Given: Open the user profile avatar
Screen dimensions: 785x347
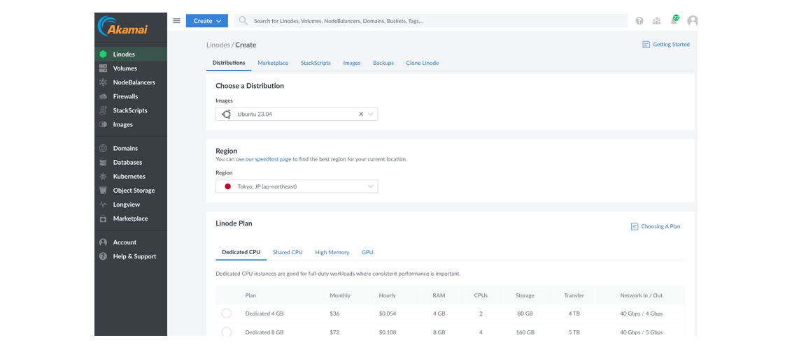Looking at the screenshot, I should click(693, 21).
